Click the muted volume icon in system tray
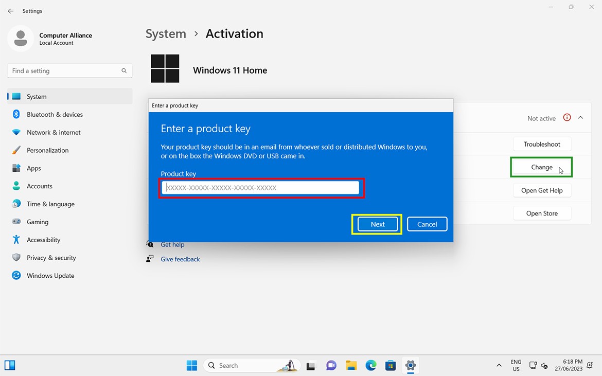 [544, 365]
